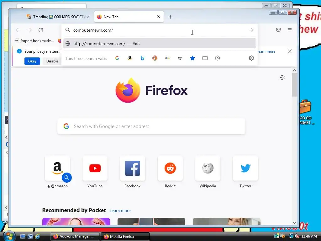Viewport: 321px width, 241px height.
Task: Click the Go arrow in address bar
Action: (251, 30)
